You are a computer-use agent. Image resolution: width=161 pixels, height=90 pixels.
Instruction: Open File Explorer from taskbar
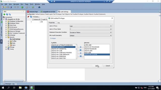pyautogui.click(x=20, y=88)
